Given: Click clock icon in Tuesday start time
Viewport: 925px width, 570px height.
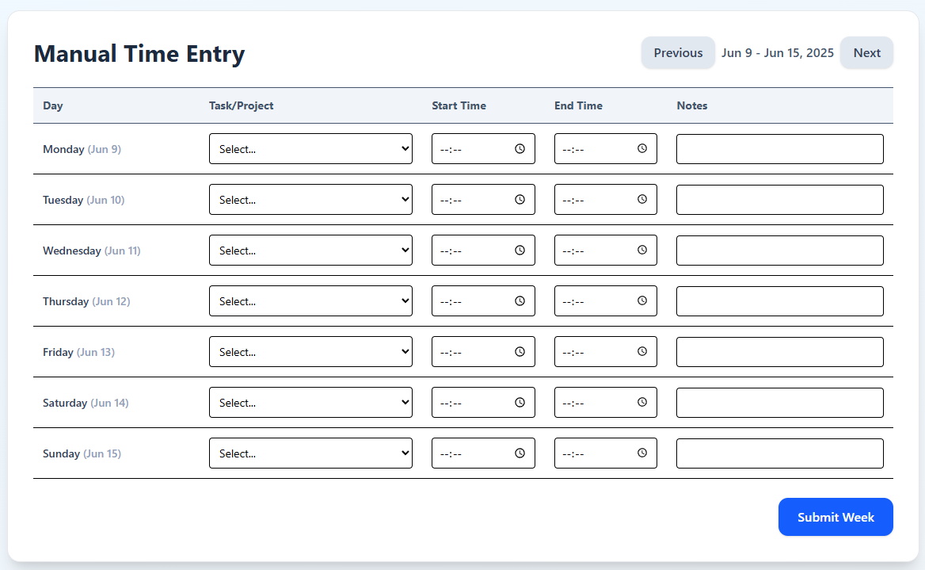Looking at the screenshot, I should (520, 200).
